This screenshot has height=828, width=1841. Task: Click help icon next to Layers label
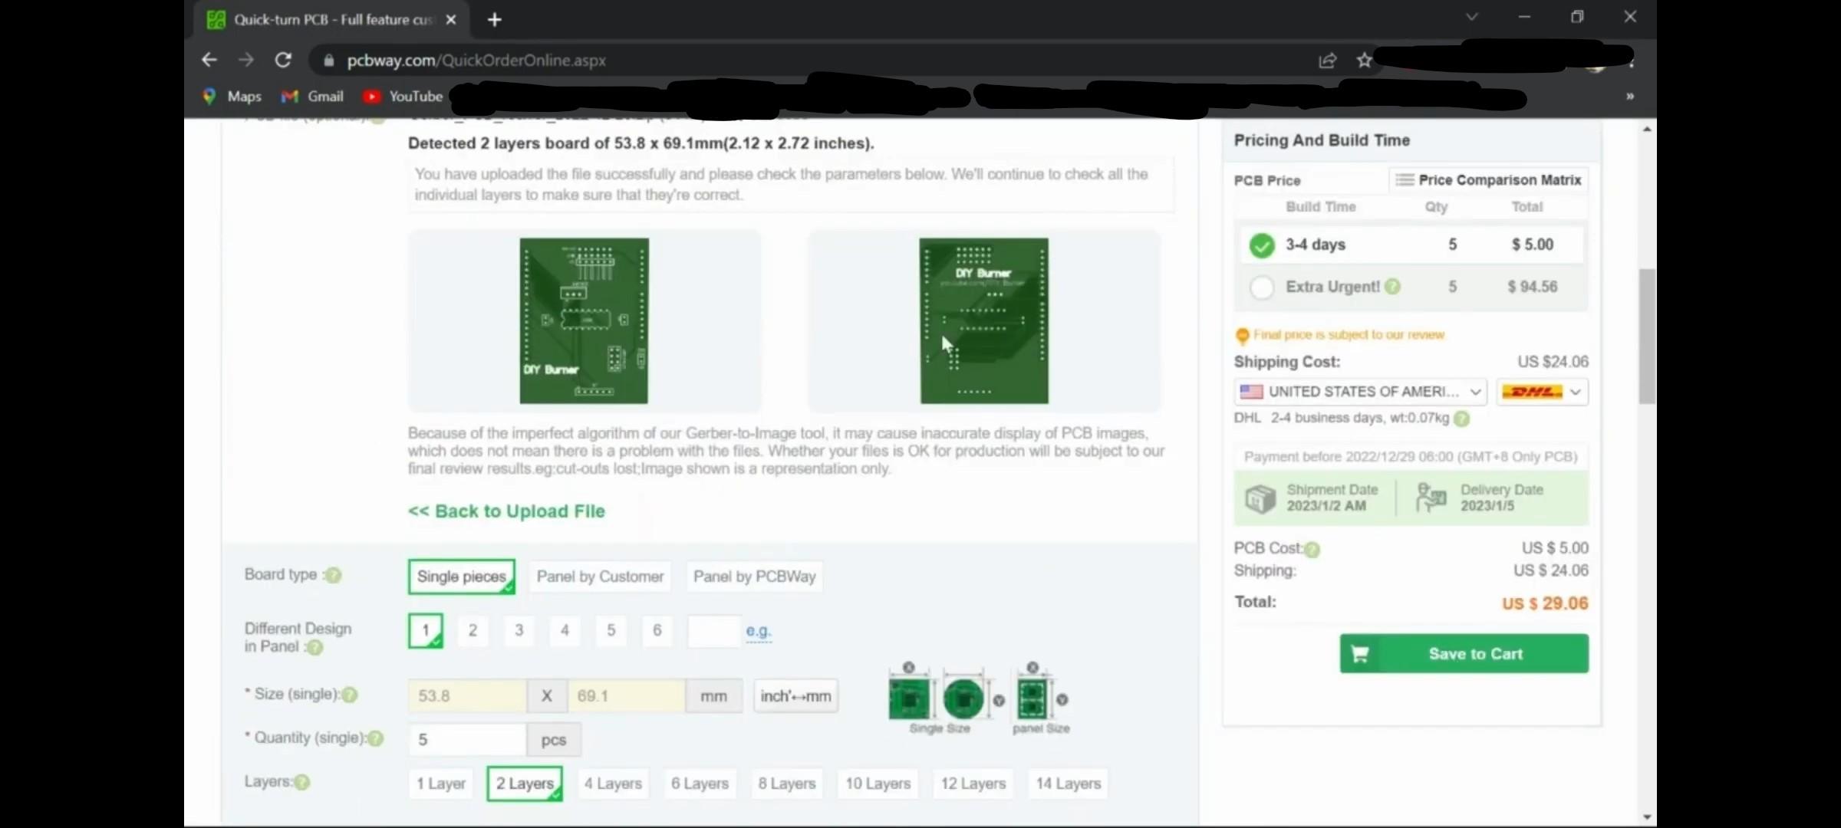tap(302, 782)
